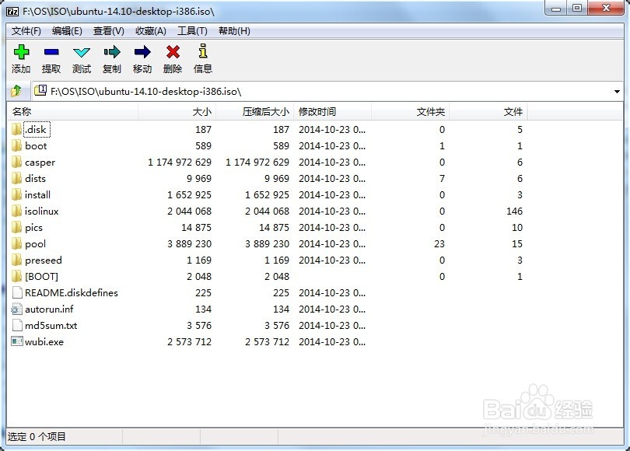Run the Test (测试) toolbar icon
630x451 pixels.
pos(82,52)
